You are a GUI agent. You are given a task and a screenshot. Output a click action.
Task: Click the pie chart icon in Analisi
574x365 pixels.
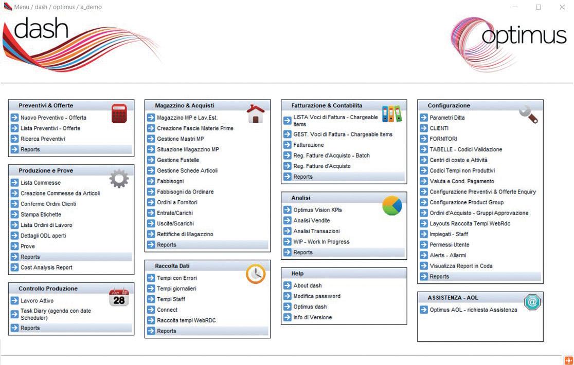click(x=392, y=206)
